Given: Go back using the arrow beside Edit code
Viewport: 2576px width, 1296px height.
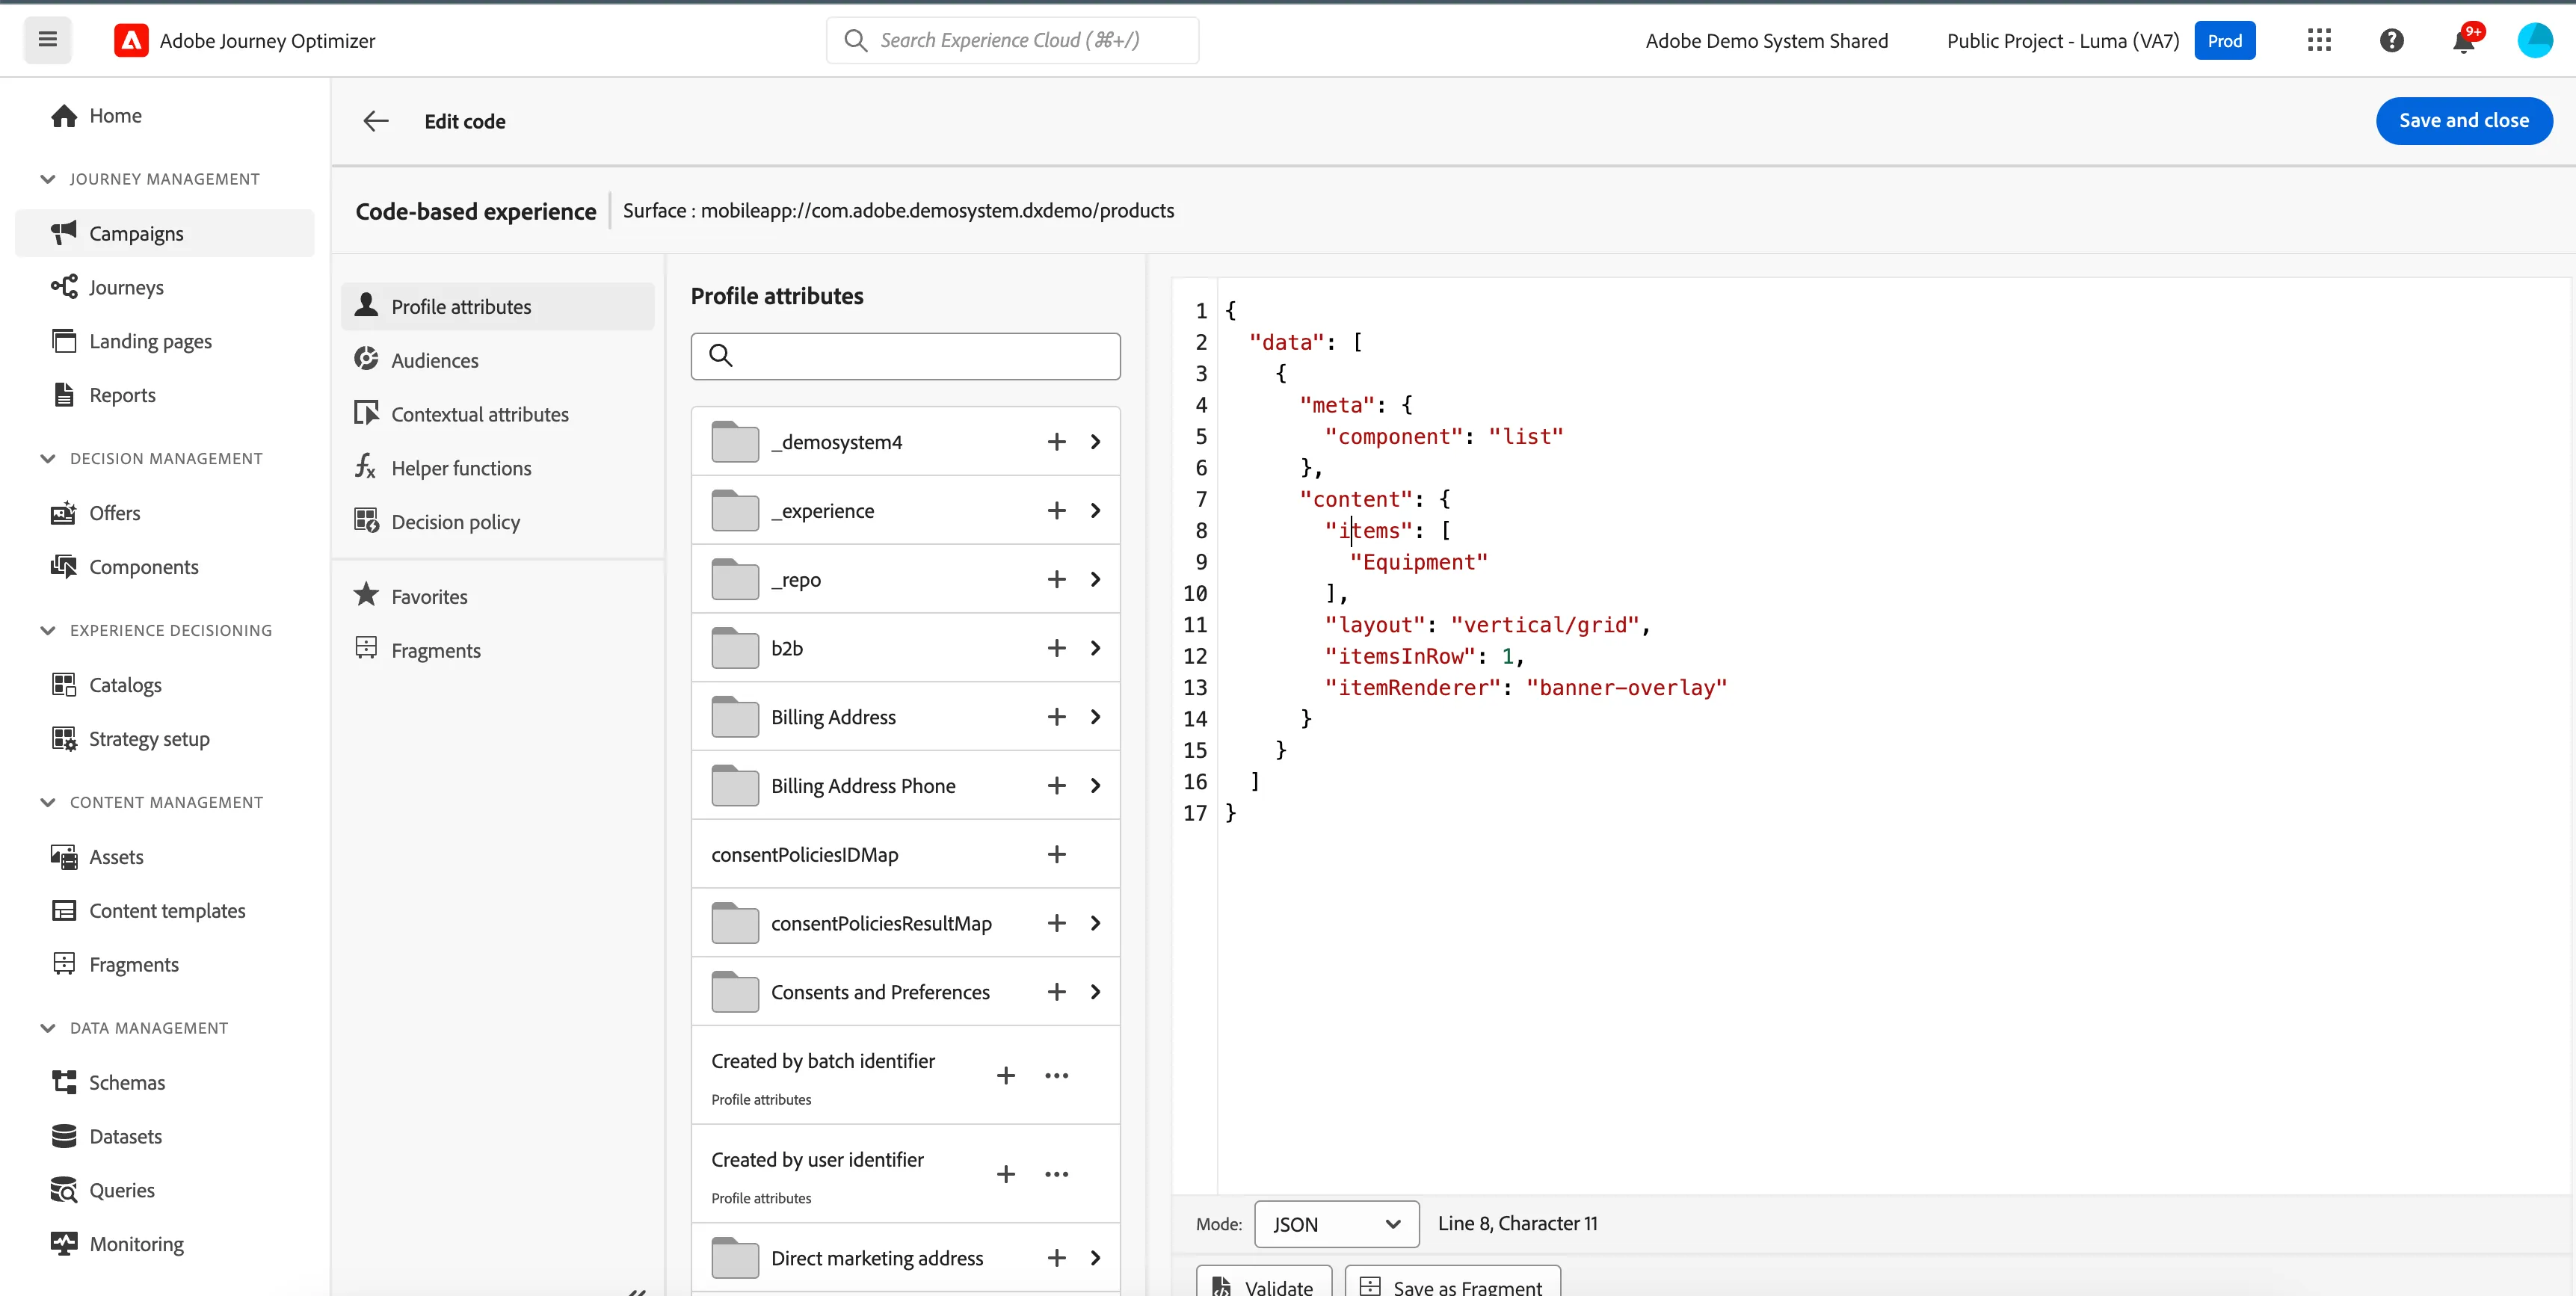Looking at the screenshot, I should pyautogui.click(x=375, y=121).
